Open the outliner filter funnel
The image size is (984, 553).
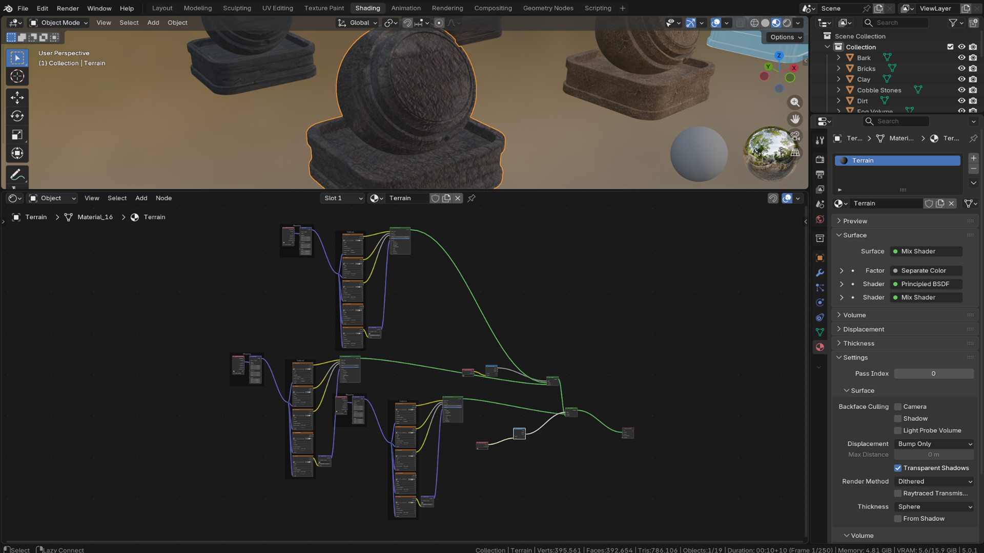(x=953, y=23)
